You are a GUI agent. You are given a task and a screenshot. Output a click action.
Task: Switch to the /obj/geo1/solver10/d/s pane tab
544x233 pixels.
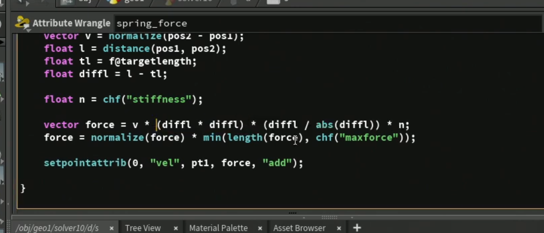point(57,228)
